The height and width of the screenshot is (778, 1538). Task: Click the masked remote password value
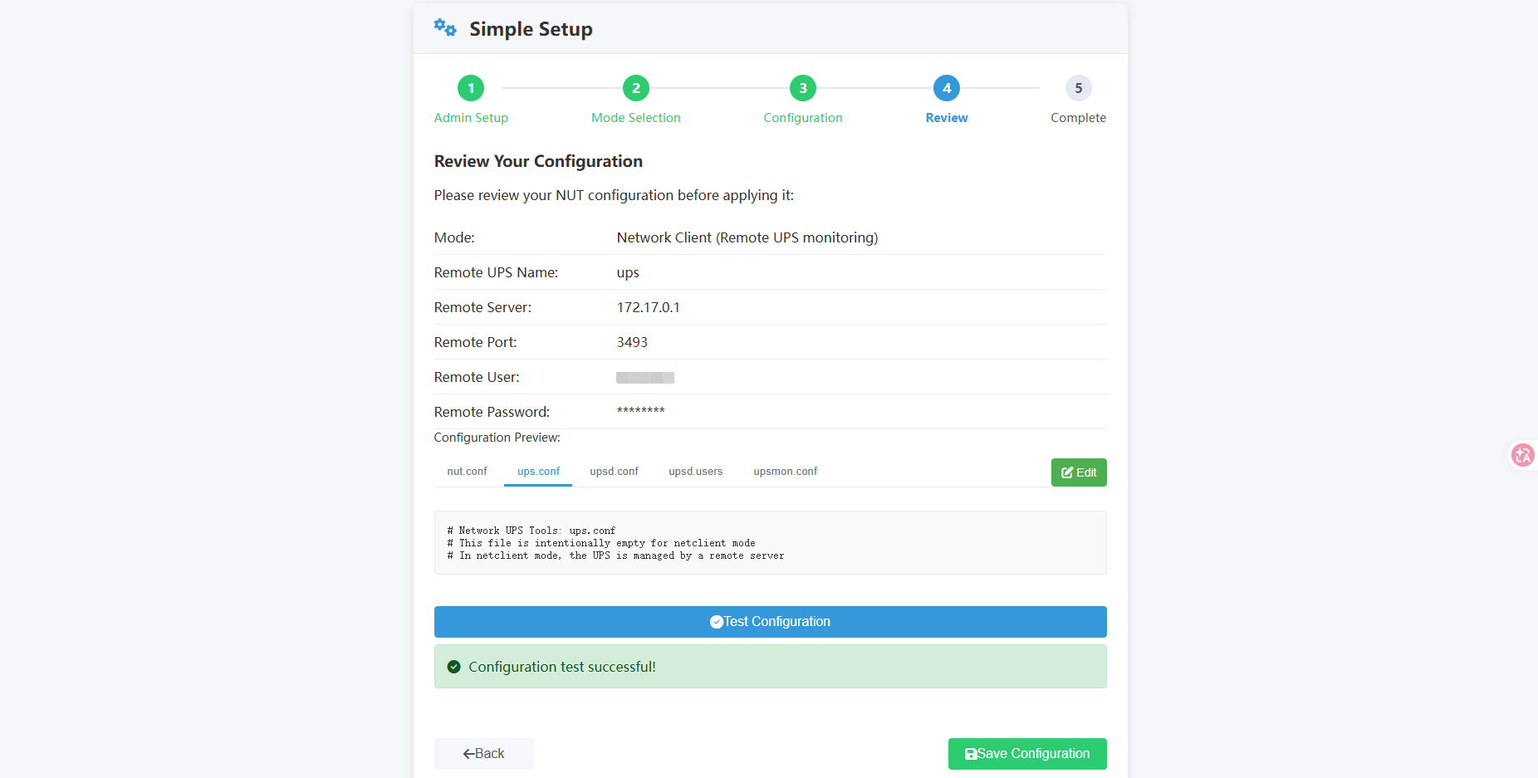(x=640, y=411)
